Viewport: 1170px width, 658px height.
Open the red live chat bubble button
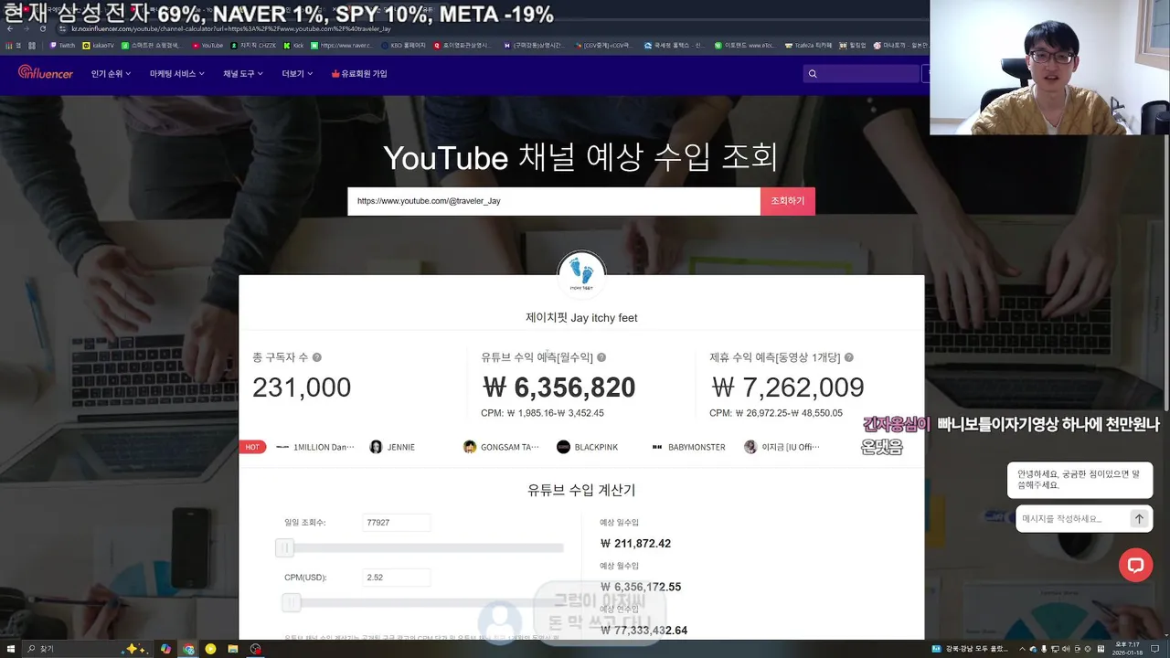(x=1135, y=565)
